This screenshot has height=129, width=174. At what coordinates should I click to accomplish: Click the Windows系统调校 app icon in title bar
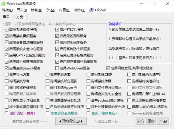3,3
